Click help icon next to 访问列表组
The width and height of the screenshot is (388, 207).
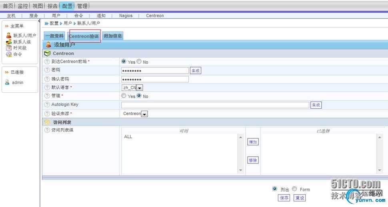pos(47,130)
